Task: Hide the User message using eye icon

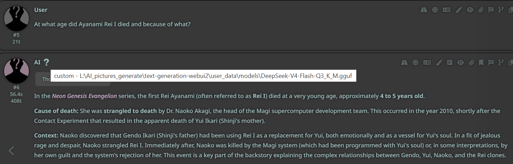Action: (x=470, y=10)
